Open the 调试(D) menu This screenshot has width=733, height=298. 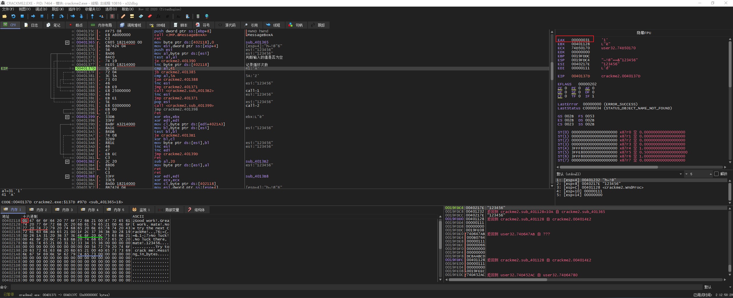pos(41,9)
